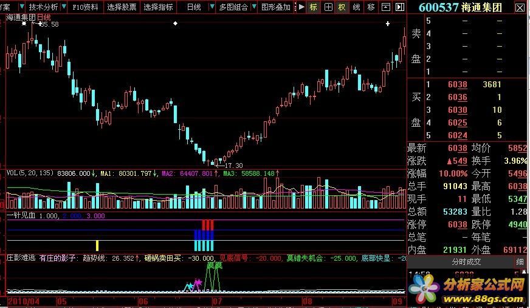This screenshot has height=308, width=530.
Task: Click the VOL(5,20,135) indicator label
Action: (x=30, y=173)
